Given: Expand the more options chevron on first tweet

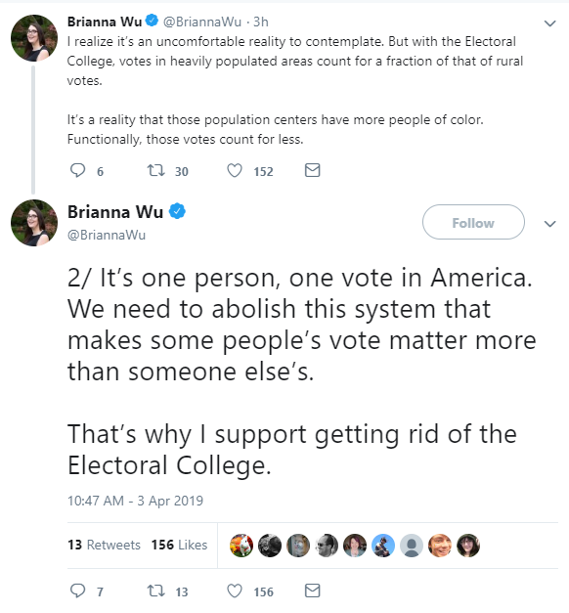Looking at the screenshot, I should tap(549, 23).
